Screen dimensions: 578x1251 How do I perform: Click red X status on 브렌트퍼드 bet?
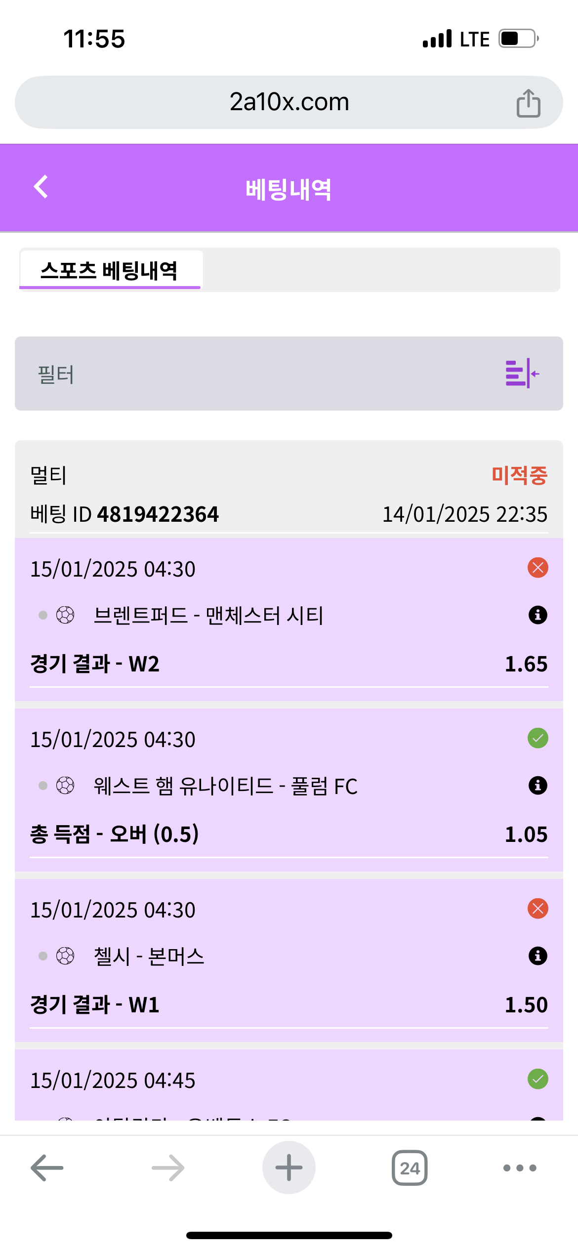tap(537, 568)
